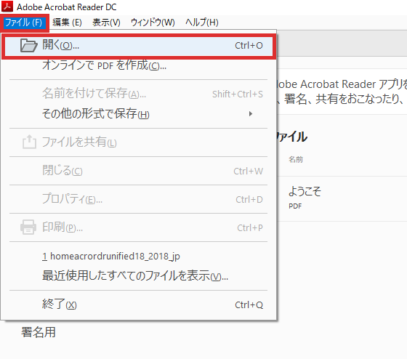407x359 pixels.
Task: Choose 開く(O)... from the file menu
Action: 139,46
